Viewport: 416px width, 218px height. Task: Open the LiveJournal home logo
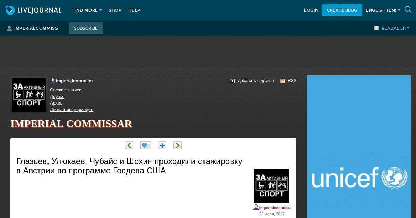click(x=33, y=10)
